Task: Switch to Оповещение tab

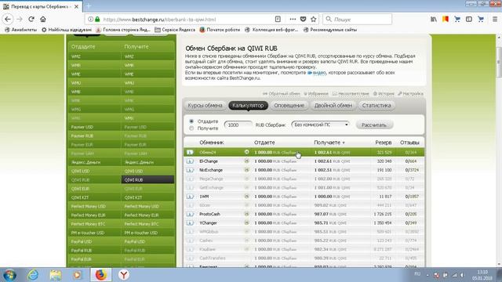Action: tap(289, 105)
